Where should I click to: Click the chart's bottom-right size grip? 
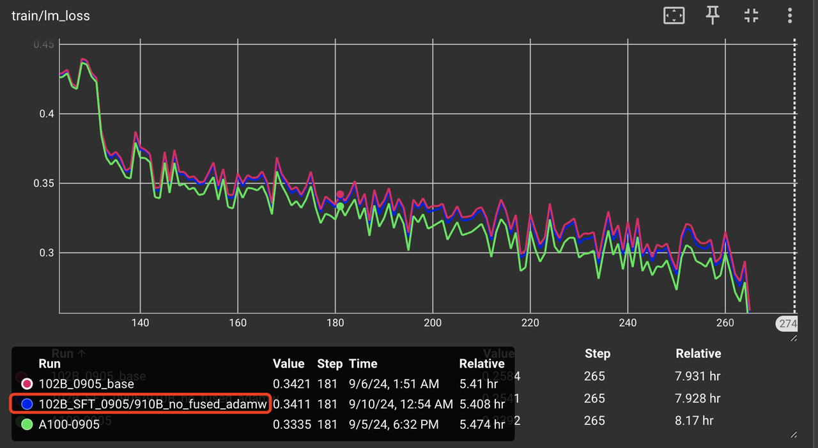[x=793, y=337]
